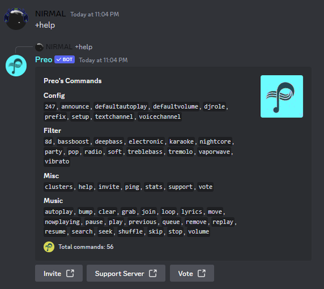Click the NIRMAL username at top
This screenshot has width=324, height=289.
click(x=51, y=14)
